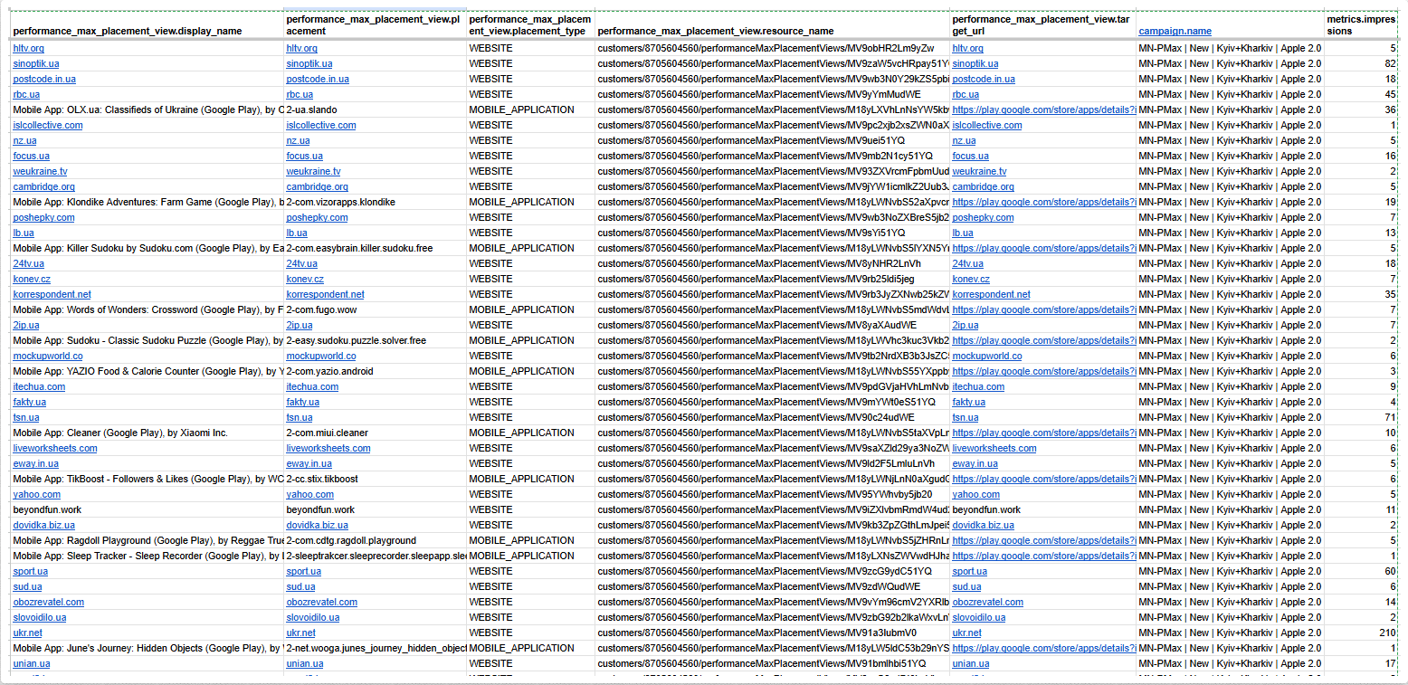Screen dimensions: 1408x685
Task: Select the '2-com.yazio.android' placement cell
Action: tap(375, 371)
